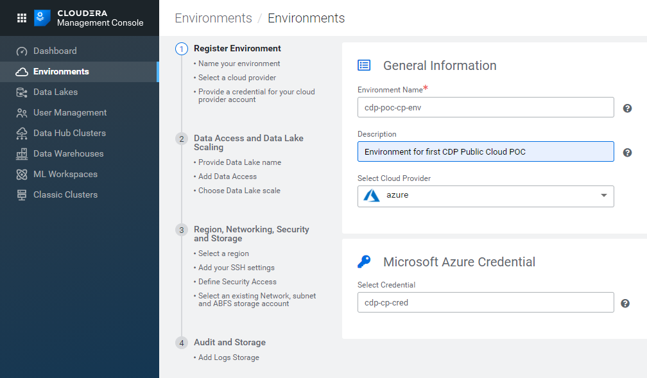Click 'Select a cloud provider' bullet
This screenshot has width=647, height=378.
(x=237, y=78)
